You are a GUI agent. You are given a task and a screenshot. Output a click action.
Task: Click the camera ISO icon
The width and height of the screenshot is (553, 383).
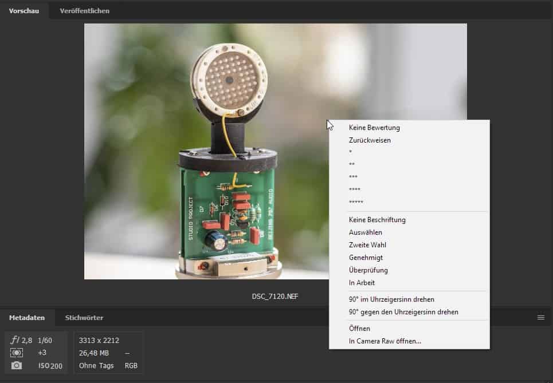[17, 366]
